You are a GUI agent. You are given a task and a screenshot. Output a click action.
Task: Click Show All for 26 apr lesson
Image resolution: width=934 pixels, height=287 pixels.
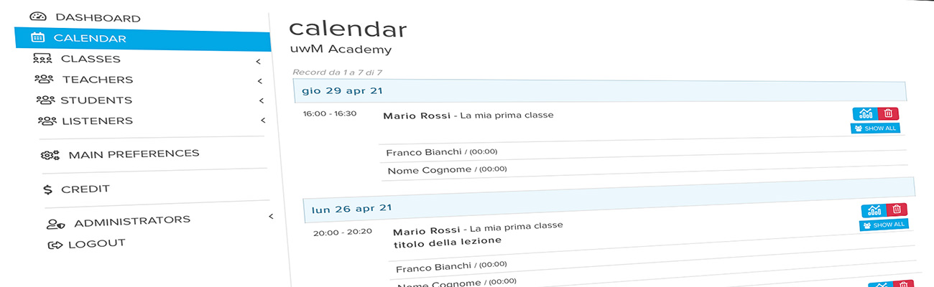click(884, 225)
